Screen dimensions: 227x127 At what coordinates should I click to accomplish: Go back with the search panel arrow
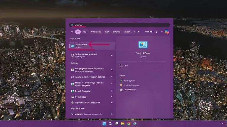(72, 32)
